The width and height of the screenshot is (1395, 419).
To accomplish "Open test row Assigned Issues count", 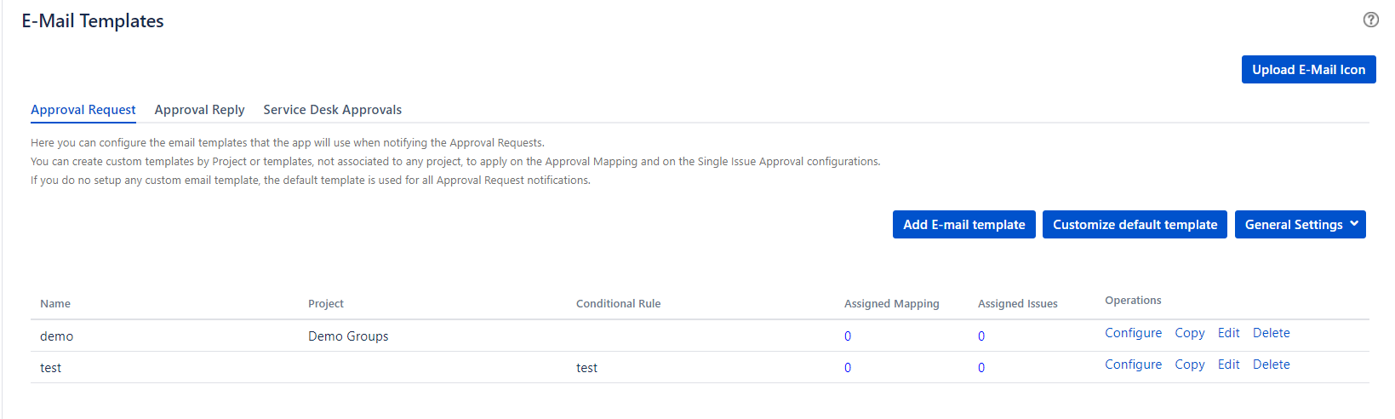I will pyautogui.click(x=981, y=368).
